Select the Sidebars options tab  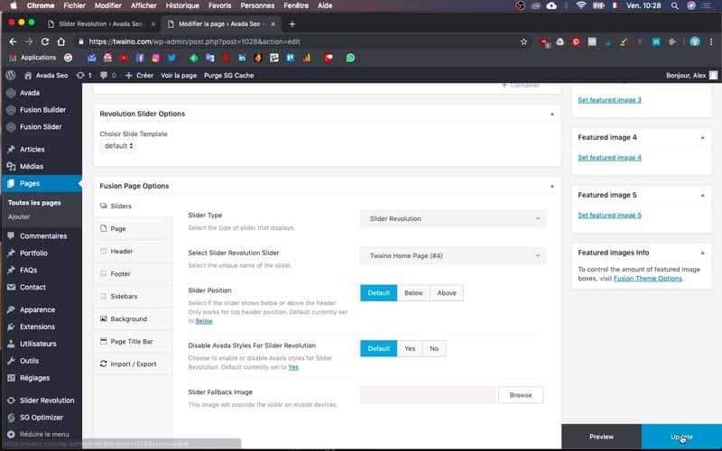133,296
